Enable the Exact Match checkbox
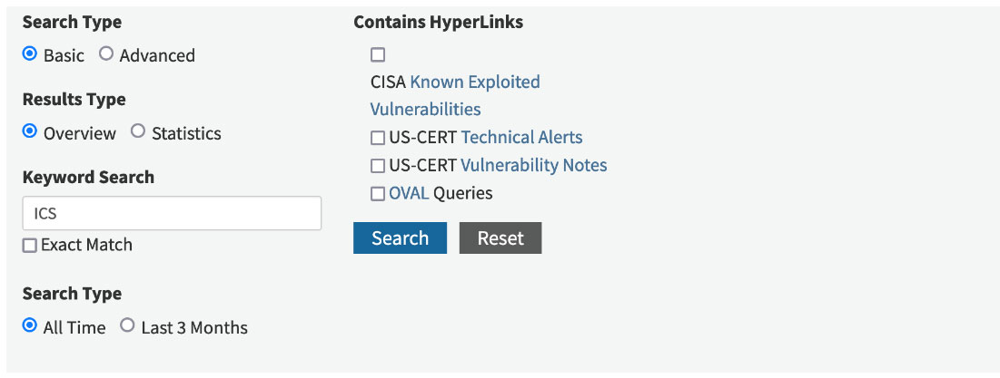 30,245
